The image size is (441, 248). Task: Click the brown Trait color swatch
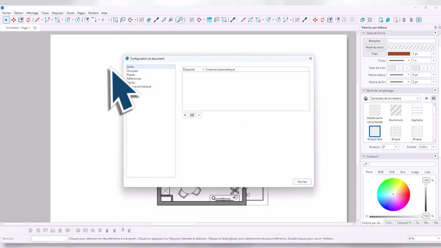(x=399, y=53)
